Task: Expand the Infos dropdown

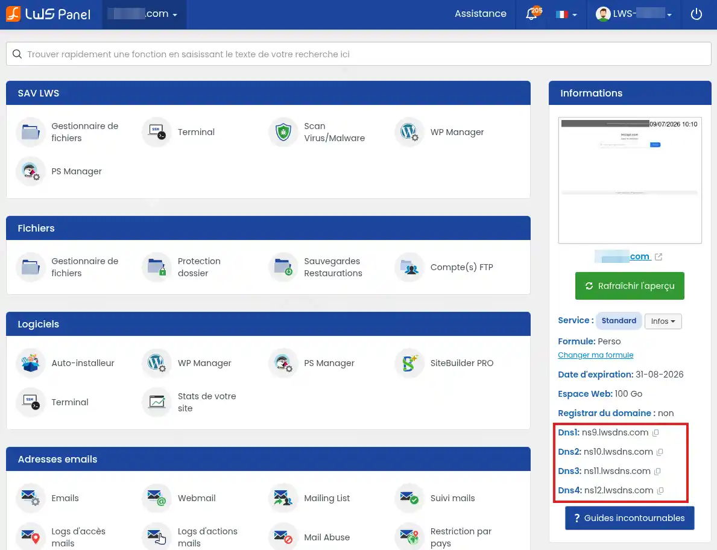Action: point(663,321)
